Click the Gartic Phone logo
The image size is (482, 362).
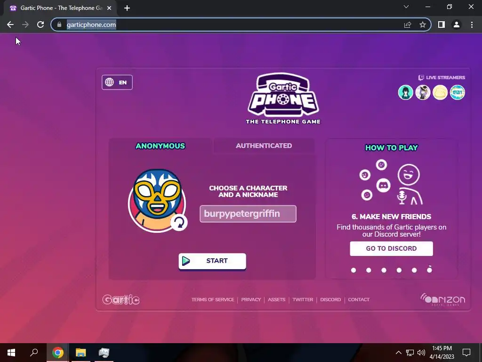[283, 99]
